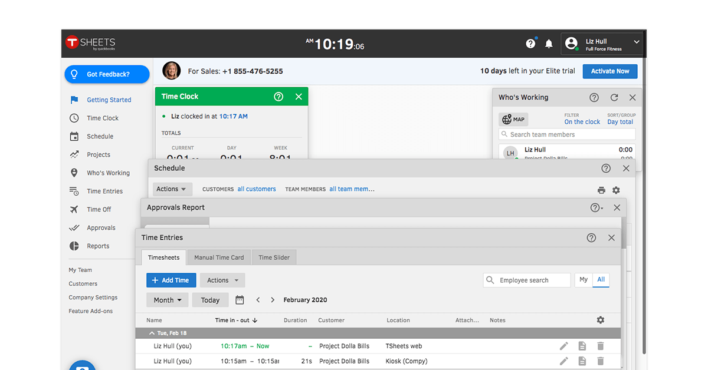Go to previous month in Time Entries

[258, 300]
